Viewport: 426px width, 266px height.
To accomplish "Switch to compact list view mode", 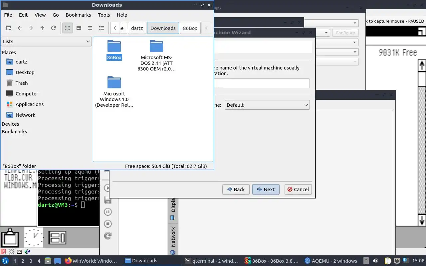I will [90, 28].
